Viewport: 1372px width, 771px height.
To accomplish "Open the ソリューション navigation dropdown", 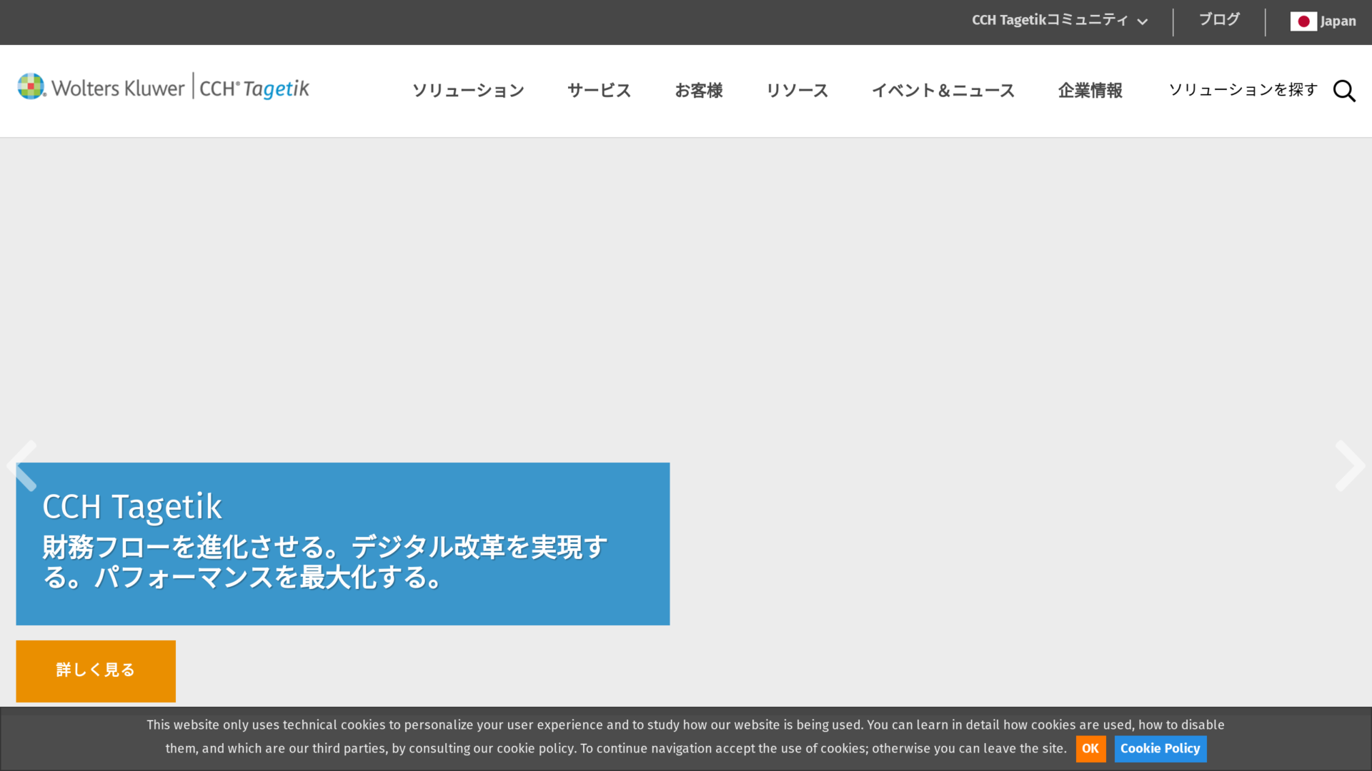I will point(468,91).
